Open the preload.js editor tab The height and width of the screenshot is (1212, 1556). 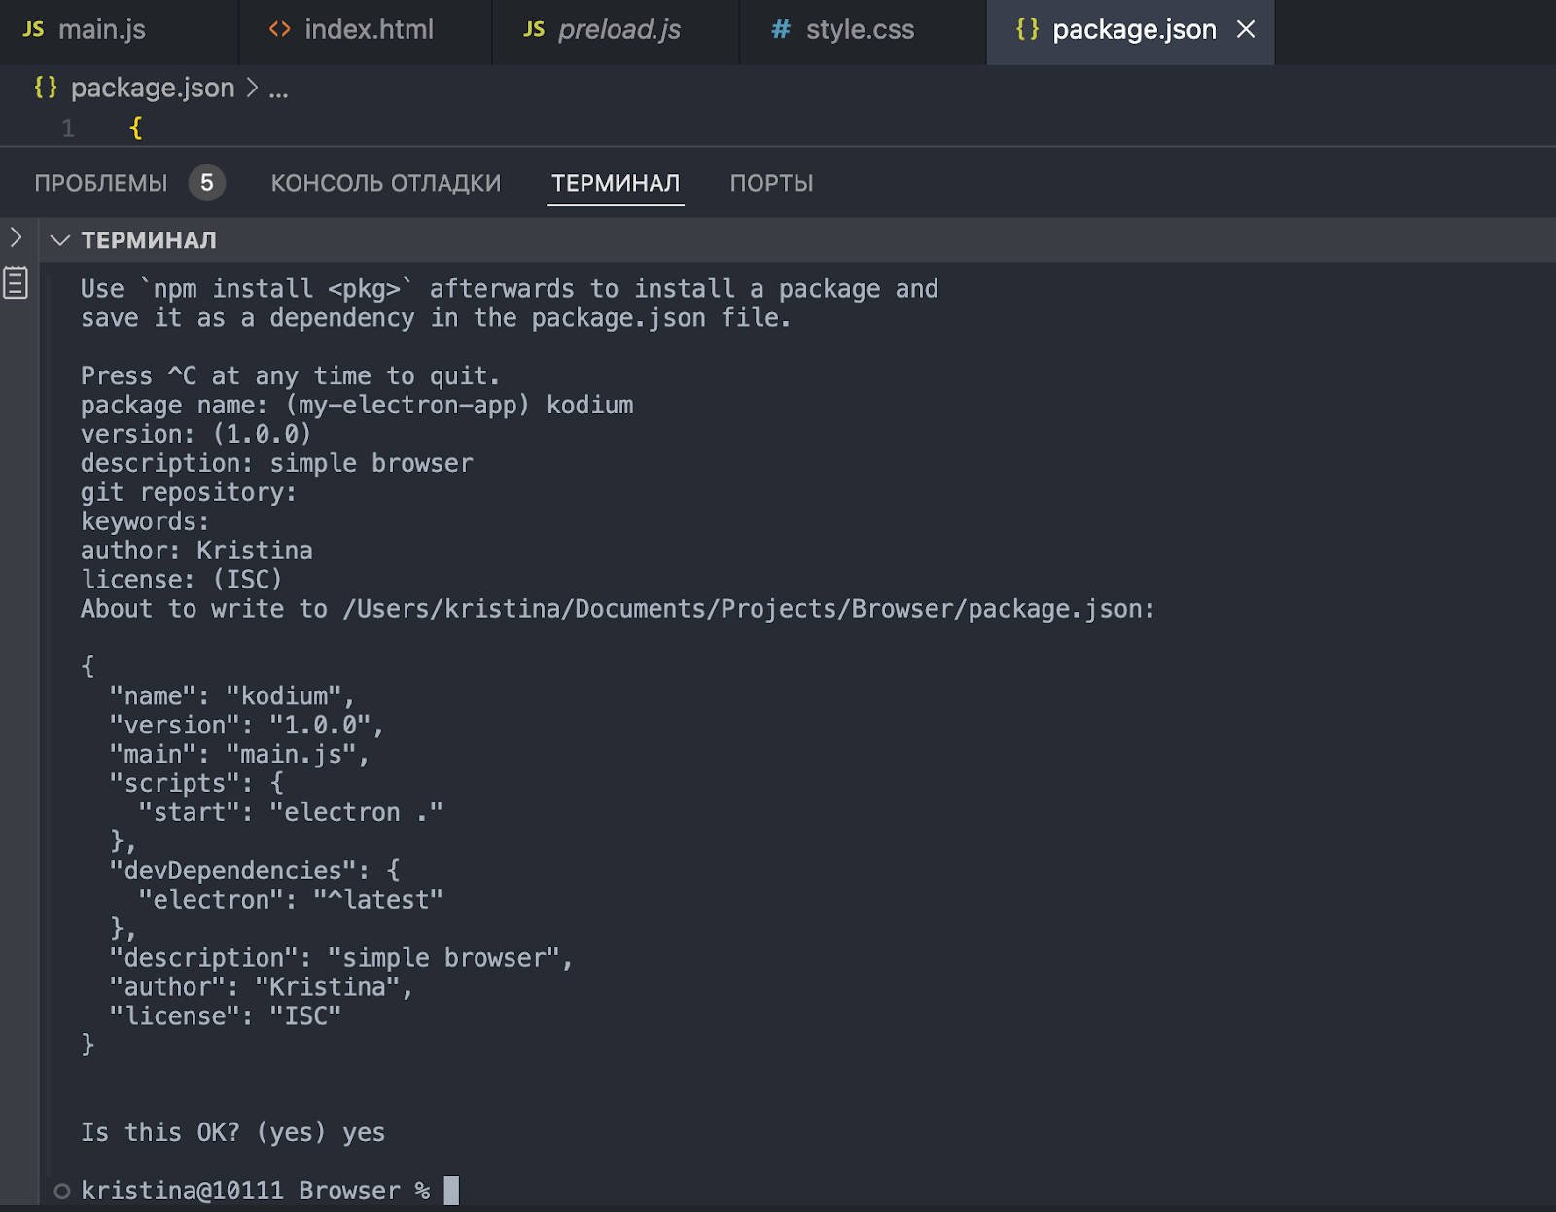coord(619,29)
